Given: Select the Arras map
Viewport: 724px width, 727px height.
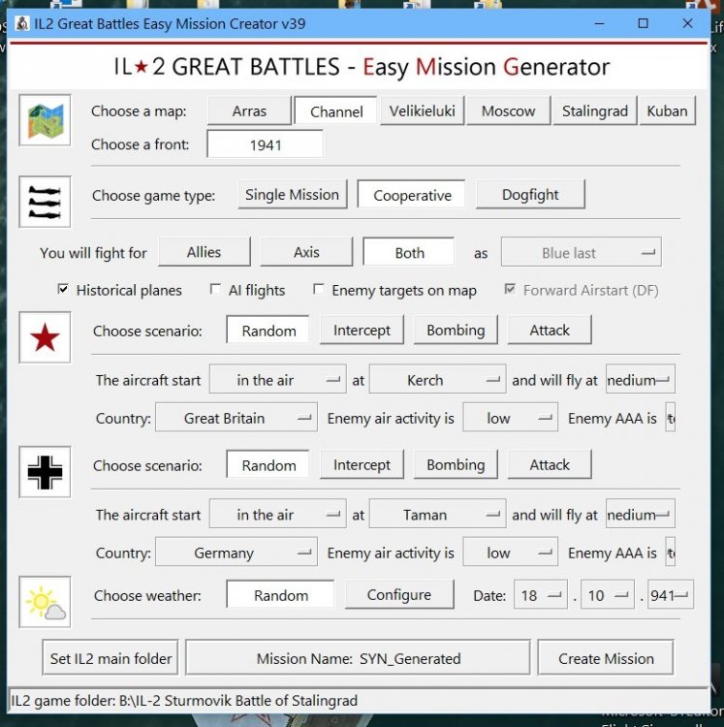Looking at the screenshot, I should coord(249,111).
